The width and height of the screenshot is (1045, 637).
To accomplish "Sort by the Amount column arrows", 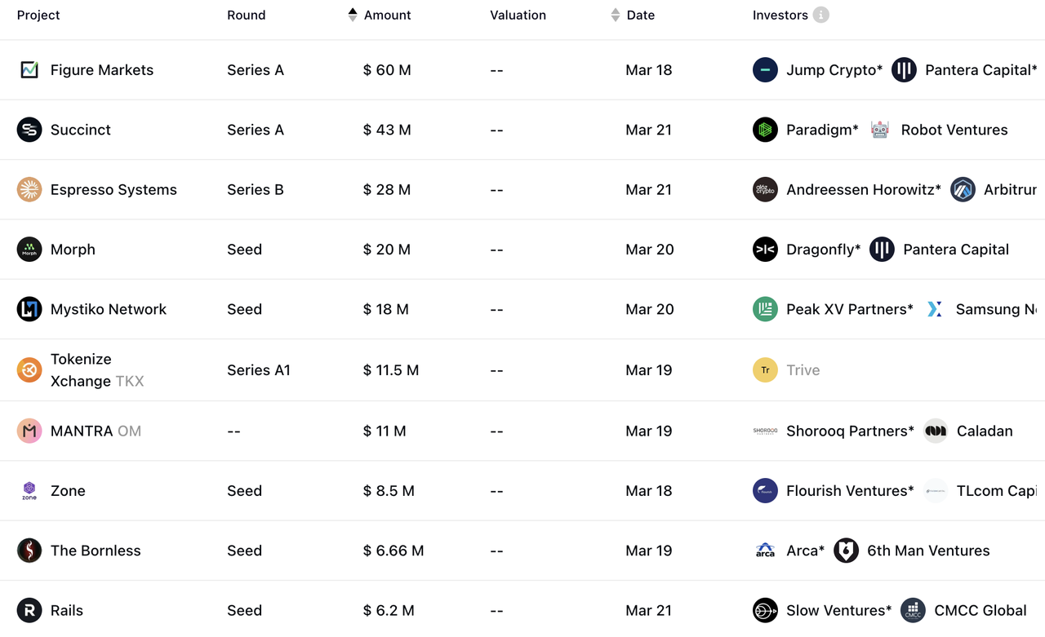I will pos(353,15).
